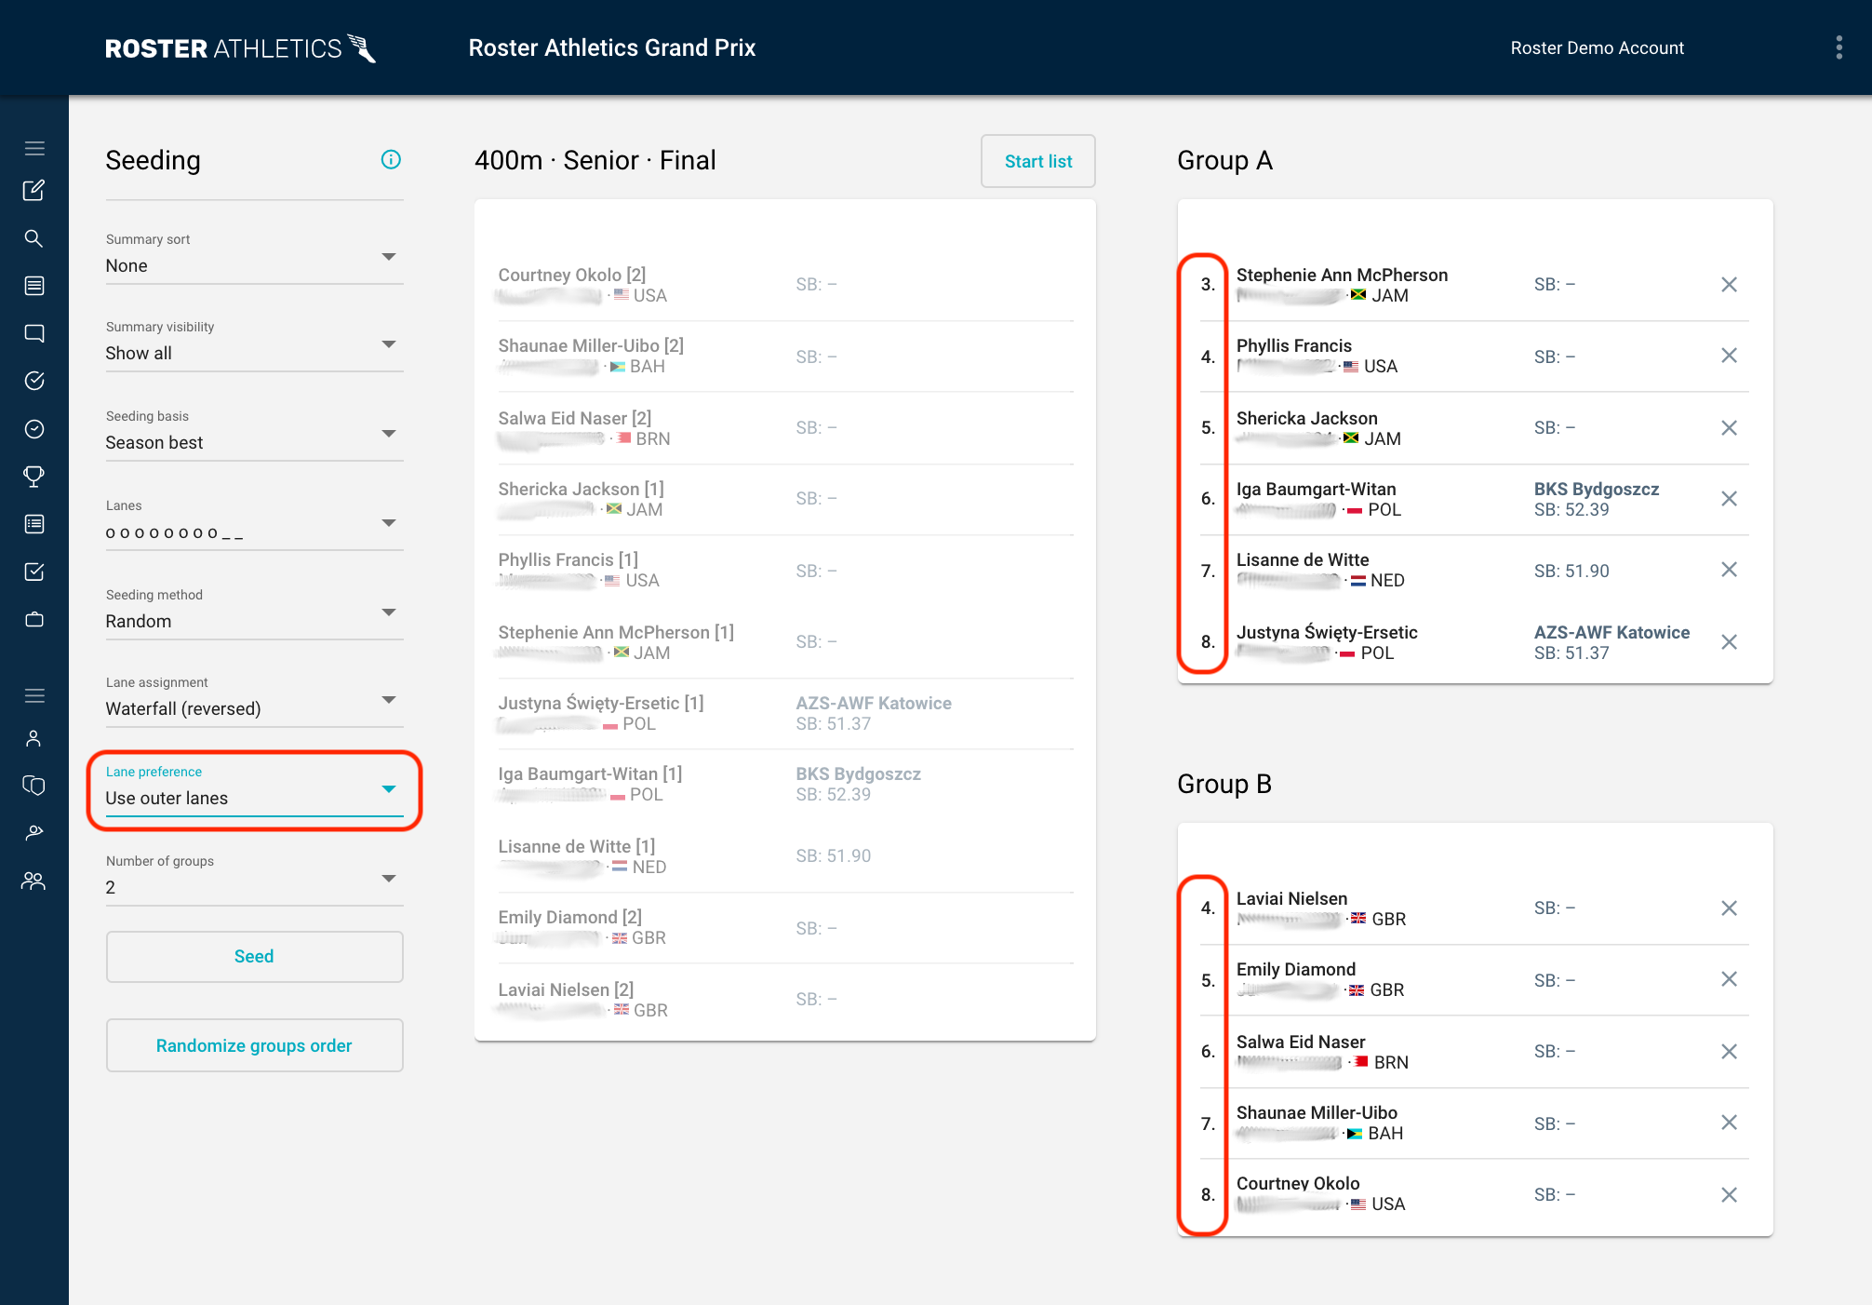Screen dimensions: 1872x1305
Task: Click the trophy icon in sidebar
Action: click(33, 477)
